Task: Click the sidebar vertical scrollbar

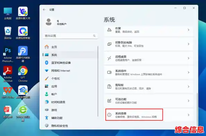Action: click(98, 81)
